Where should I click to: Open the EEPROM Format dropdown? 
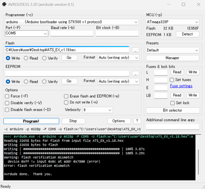[x=118, y=81]
